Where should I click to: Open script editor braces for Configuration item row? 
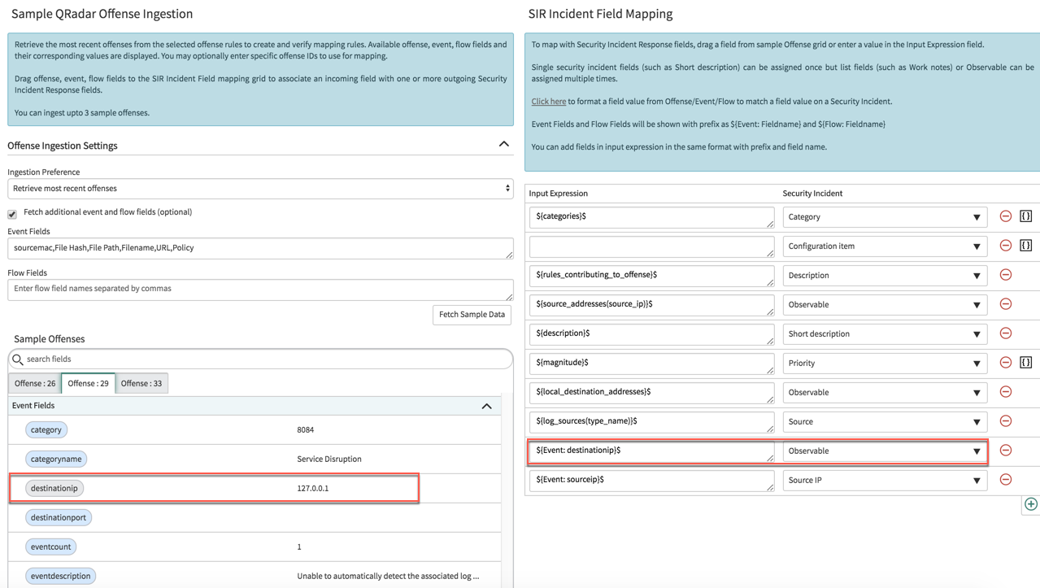click(x=1026, y=246)
